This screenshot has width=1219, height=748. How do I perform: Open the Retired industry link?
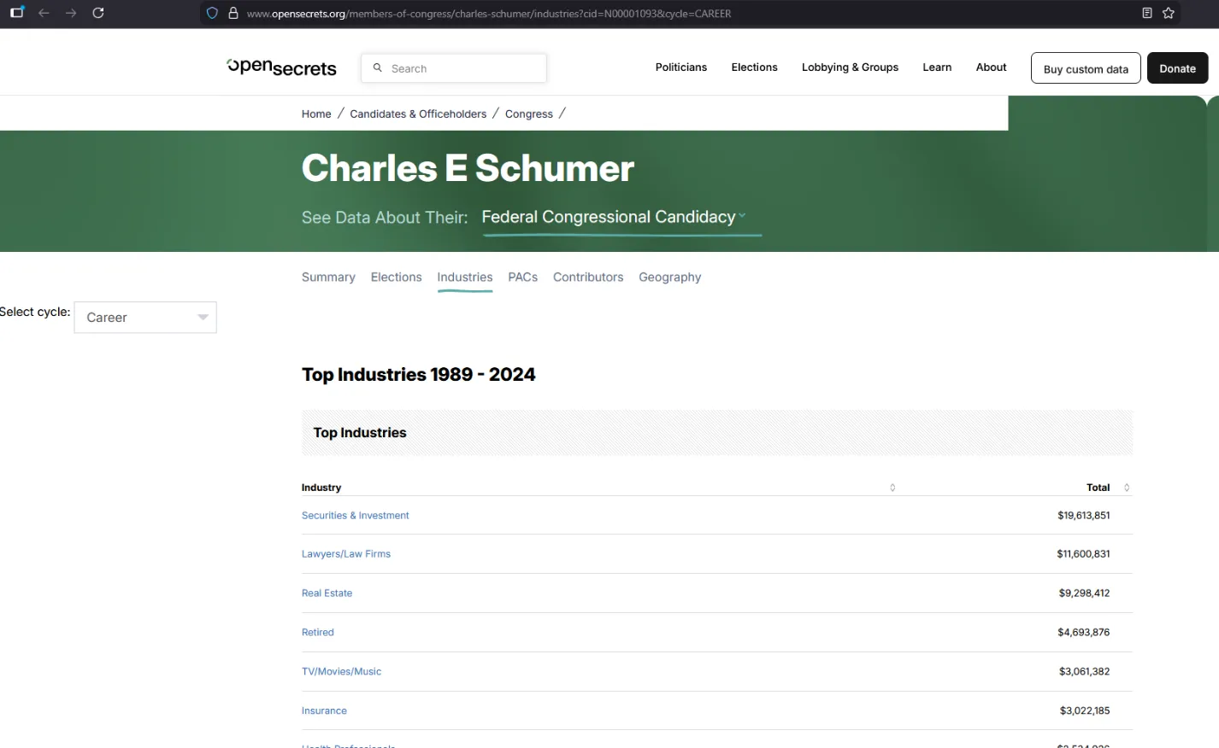[318, 633]
